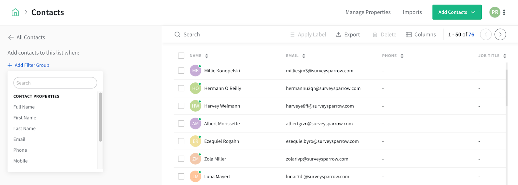The height and width of the screenshot is (185, 518).
Task: Select Harvey Weimann's checkbox
Action: (x=181, y=106)
